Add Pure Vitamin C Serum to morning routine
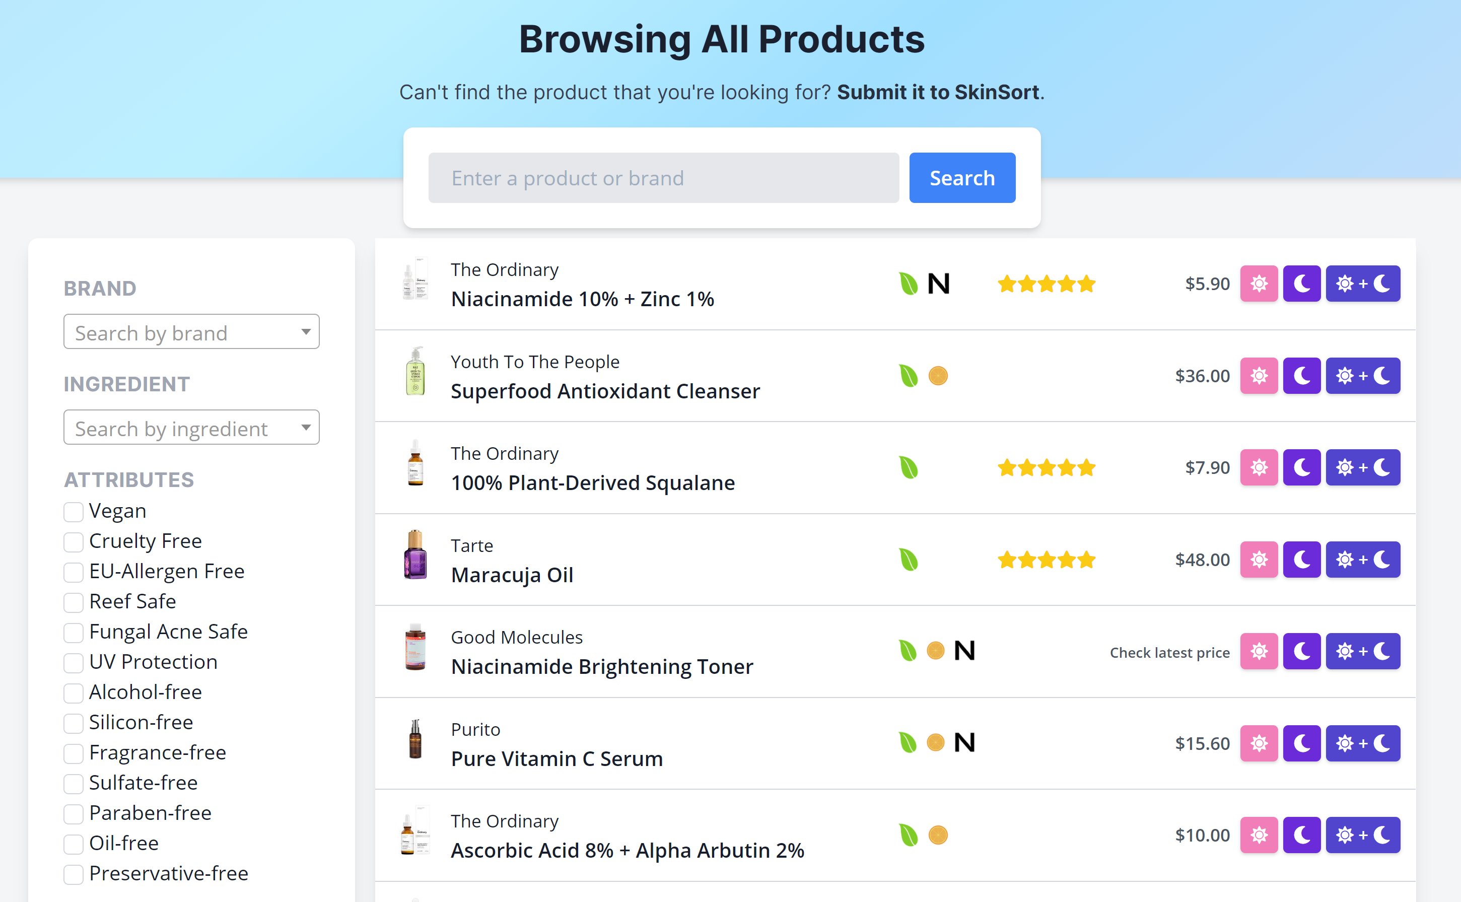Viewport: 1461px width, 902px height. pos(1259,743)
